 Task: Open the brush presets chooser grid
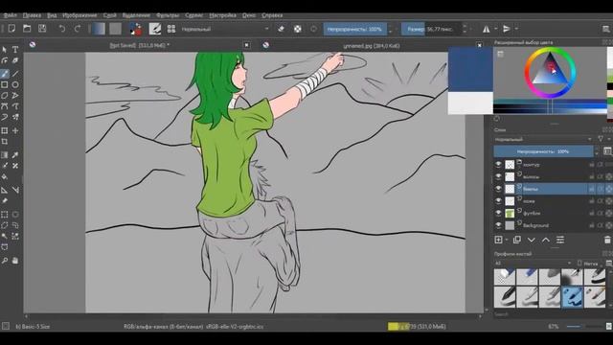coord(171,29)
